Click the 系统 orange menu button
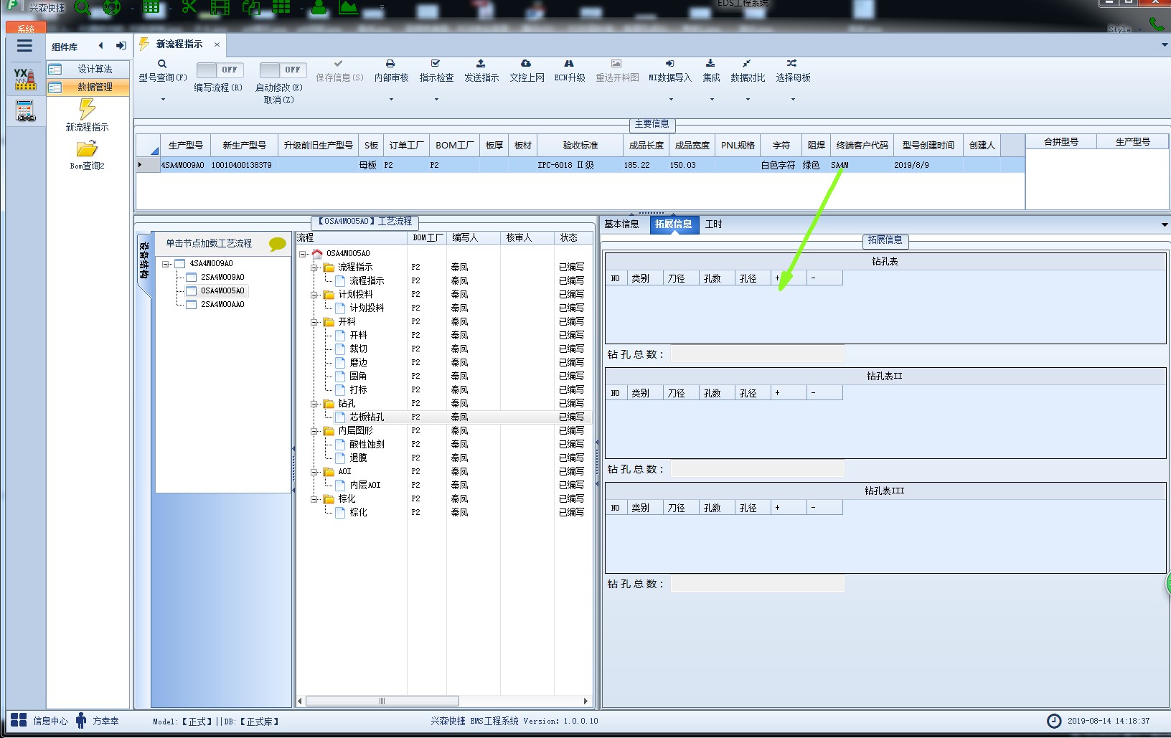 [x=26, y=28]
